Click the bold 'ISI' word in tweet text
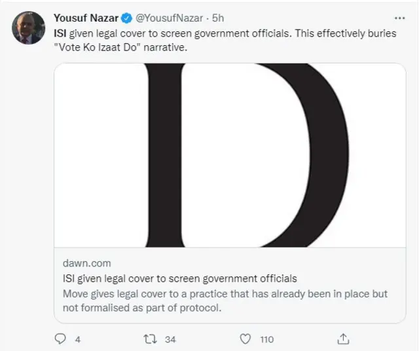This screenshot has height=351, width=419. 60,33
